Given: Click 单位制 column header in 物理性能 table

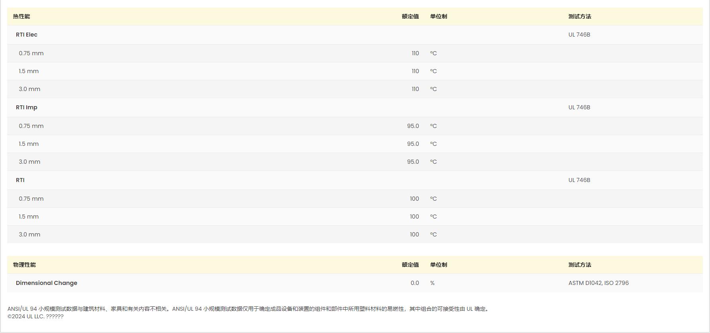Looking at the screenshot, I should (438, 265).
